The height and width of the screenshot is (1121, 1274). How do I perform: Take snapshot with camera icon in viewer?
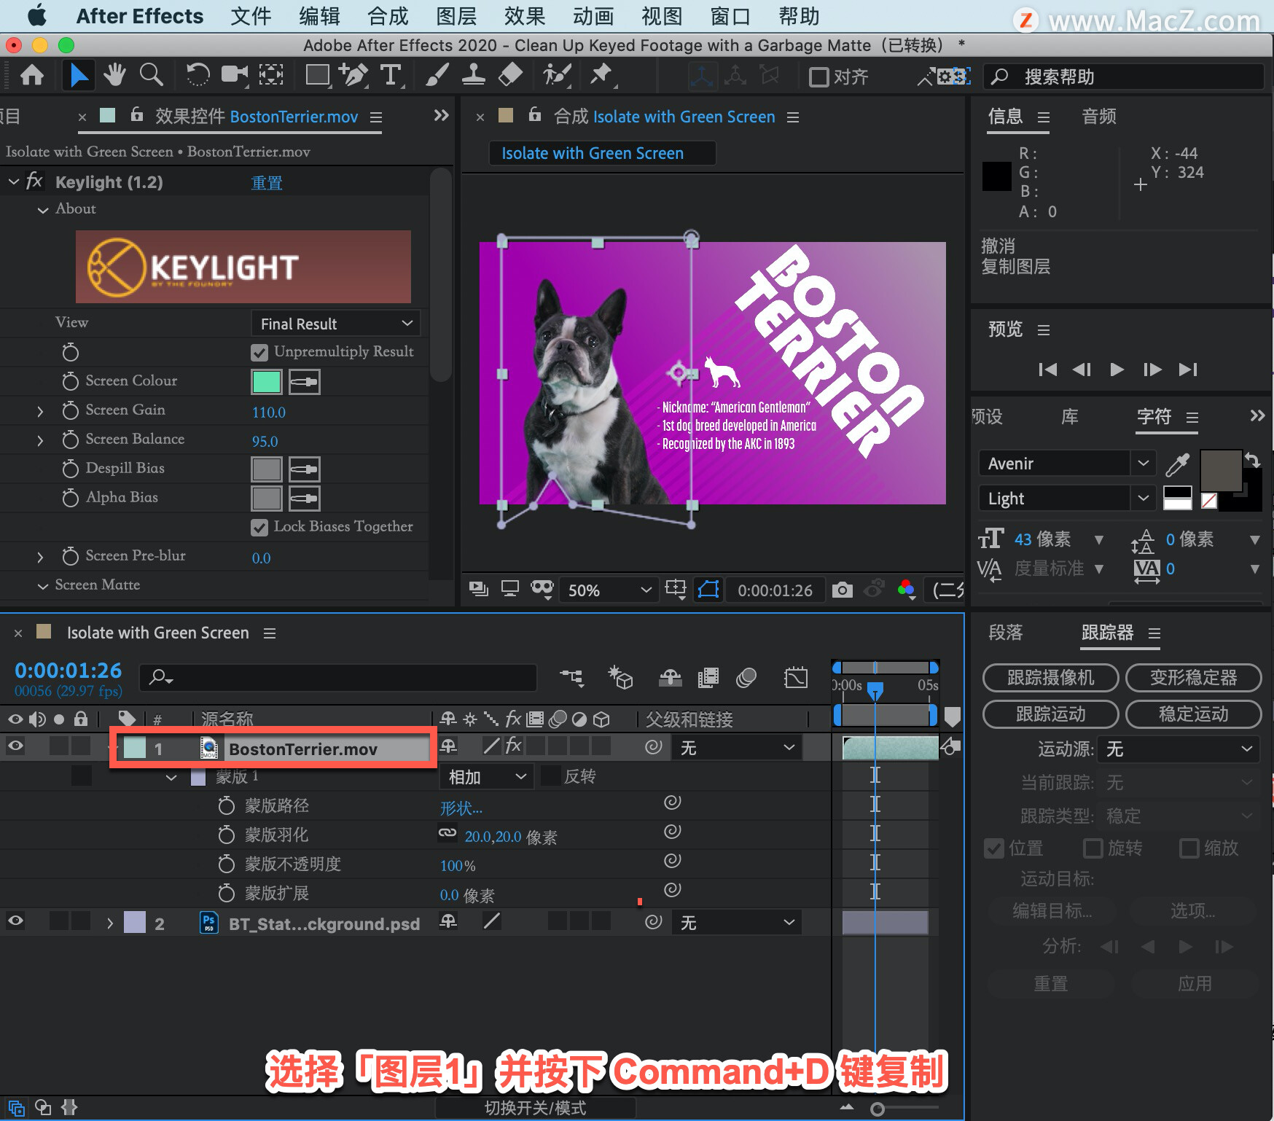pyautogui.click(x=842, y=590)
